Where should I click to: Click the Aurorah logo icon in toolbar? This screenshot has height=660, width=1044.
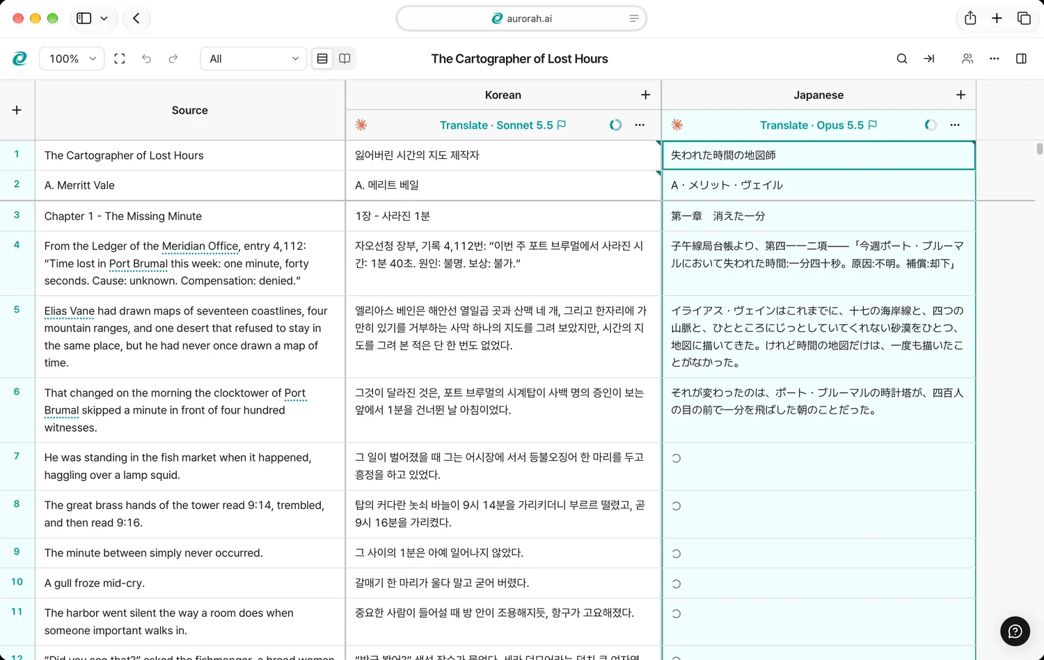[x=19, y=59]
